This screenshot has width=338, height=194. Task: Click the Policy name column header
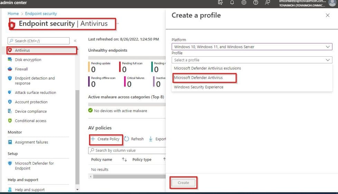102,160
